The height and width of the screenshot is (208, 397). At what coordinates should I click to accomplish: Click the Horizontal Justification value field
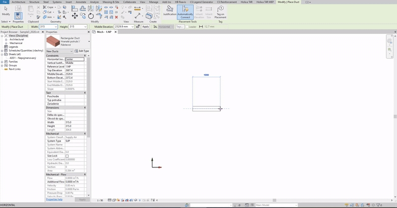pyautogui.click(x=74, y=59)
